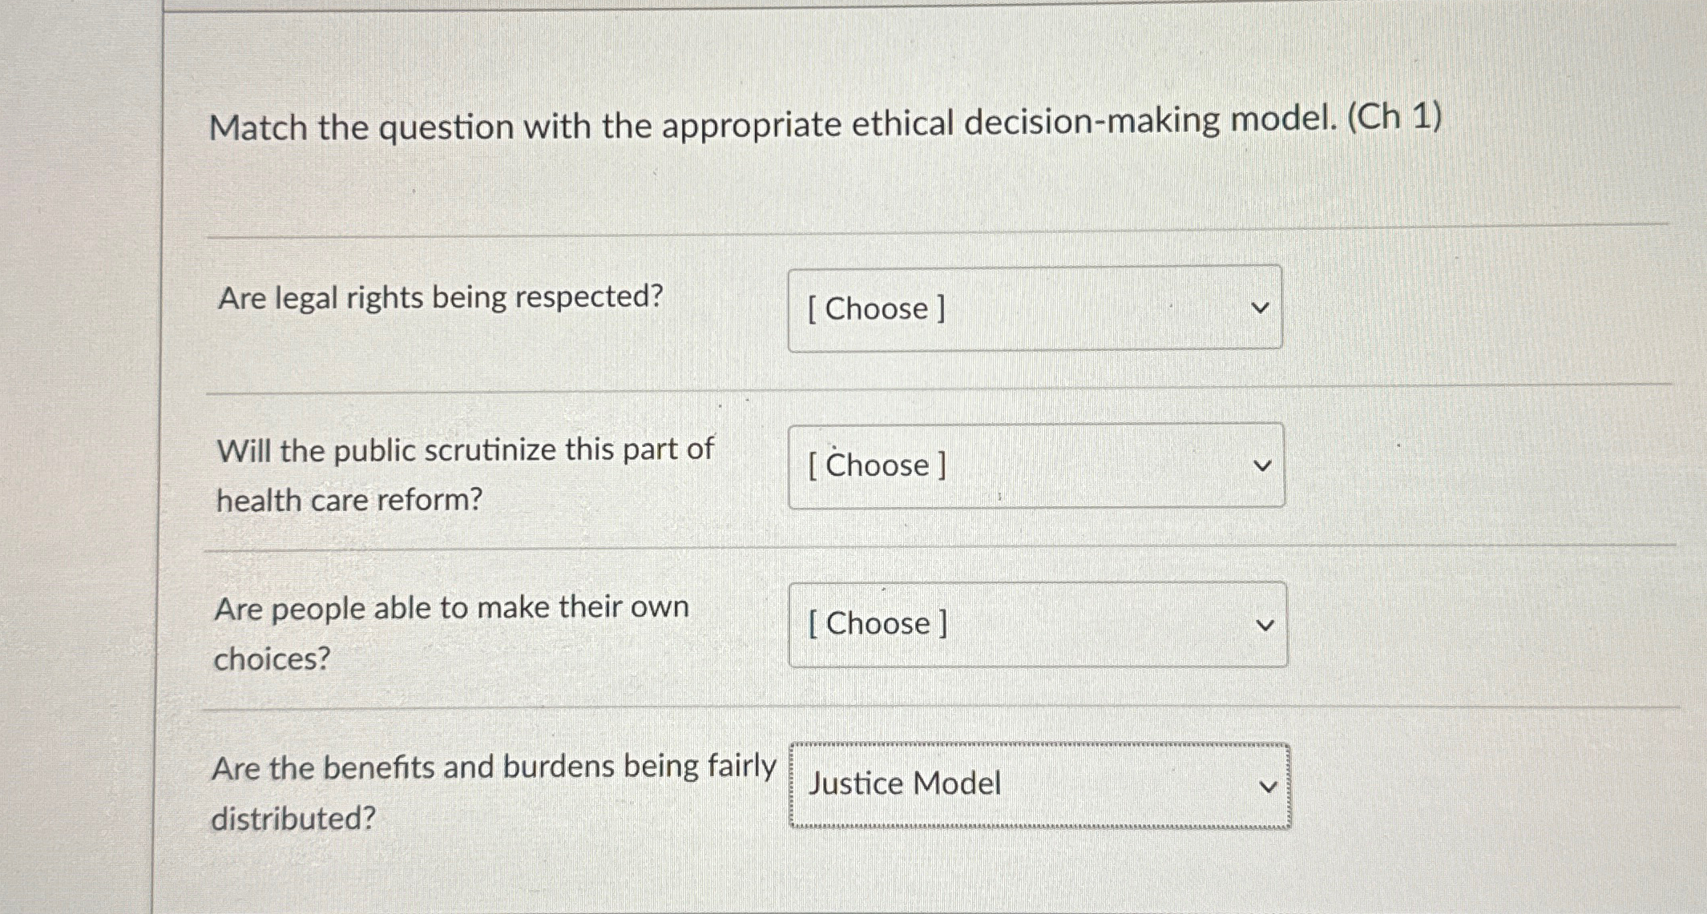Click the word 'distributed?' in last question
This screenshot has height=914, width=1707.
pos(293,819)
